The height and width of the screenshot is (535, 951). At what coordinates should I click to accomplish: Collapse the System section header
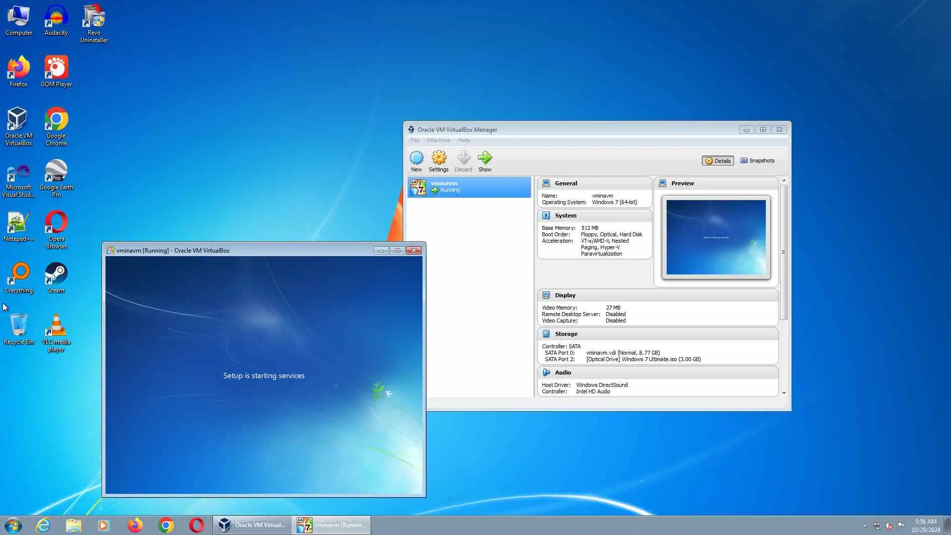(x=594, y=215)
